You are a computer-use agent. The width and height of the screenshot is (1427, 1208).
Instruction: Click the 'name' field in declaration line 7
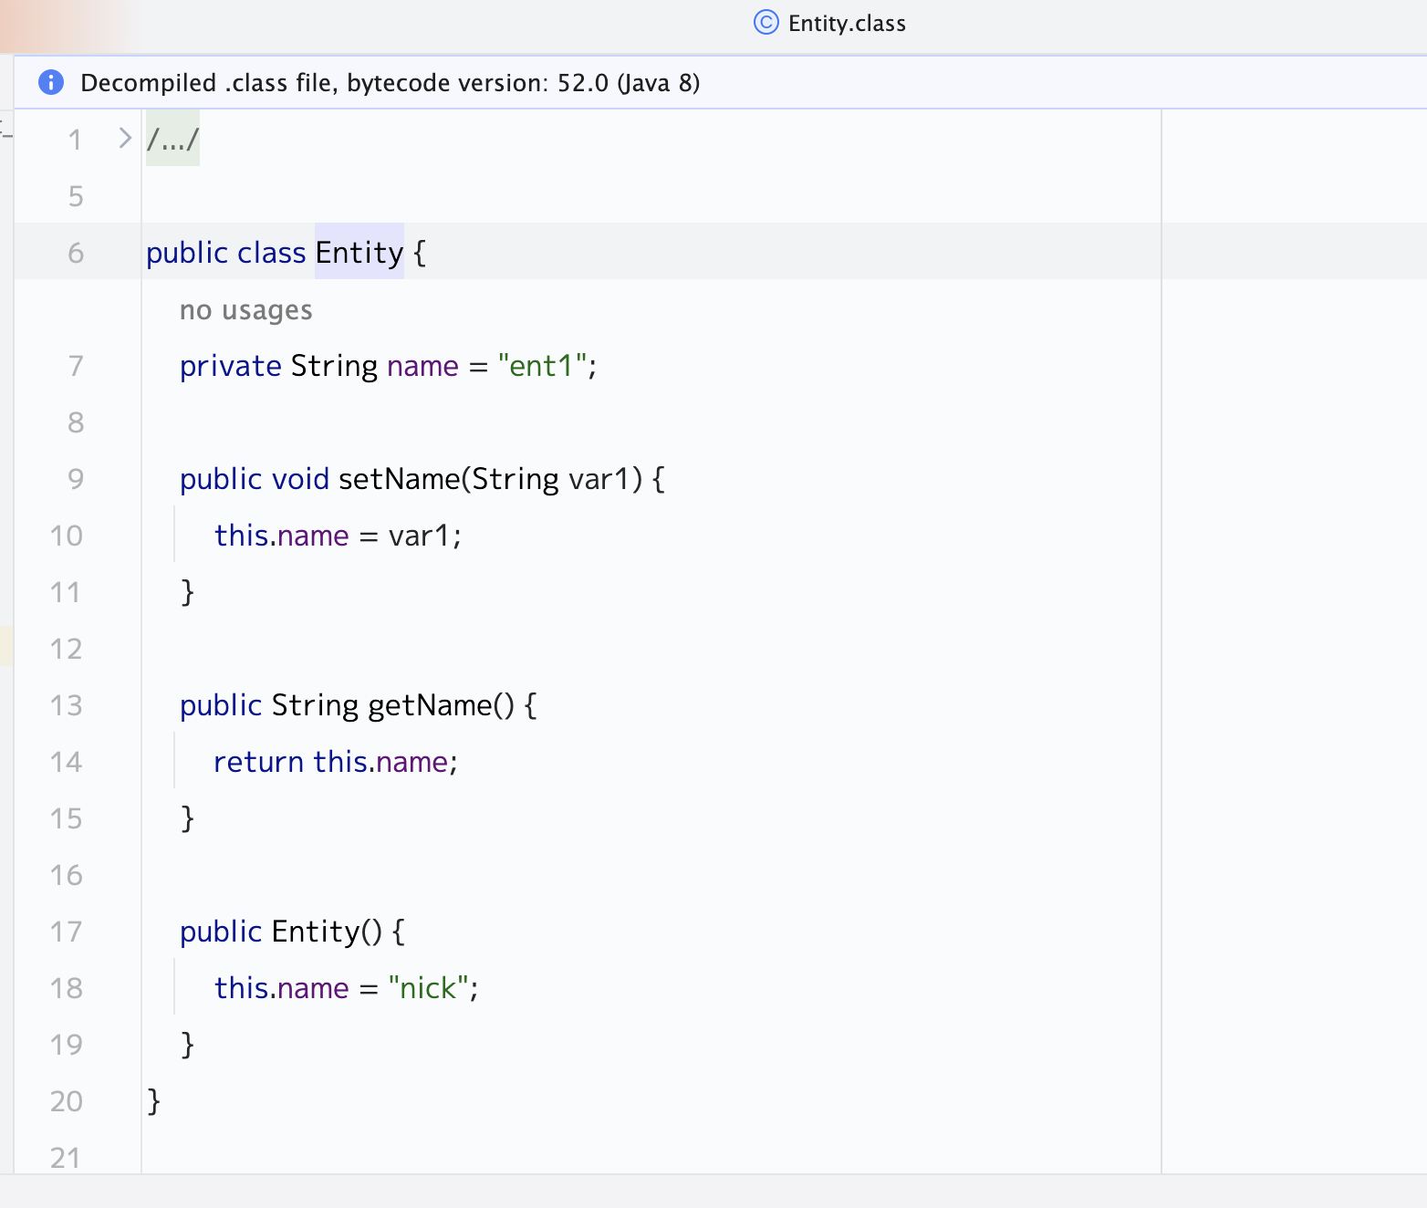point(422,366)
